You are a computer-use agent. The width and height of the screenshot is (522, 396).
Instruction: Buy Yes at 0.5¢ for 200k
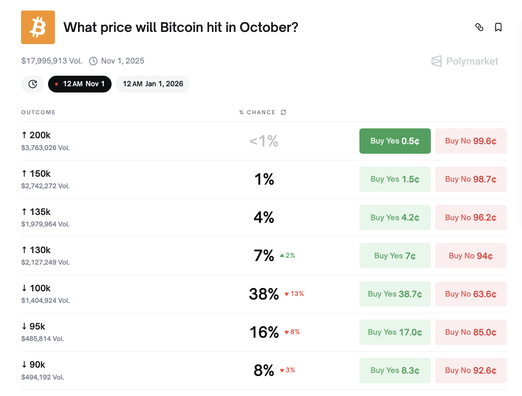pyautogui.click(x=395, y=141)
